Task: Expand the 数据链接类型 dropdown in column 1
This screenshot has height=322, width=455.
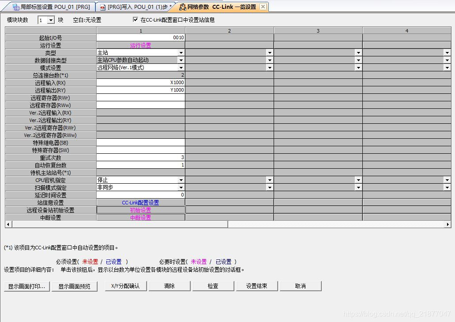Action: click(x=181, y=60)
